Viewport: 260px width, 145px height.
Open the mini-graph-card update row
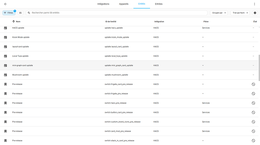[x=129, y=65]
